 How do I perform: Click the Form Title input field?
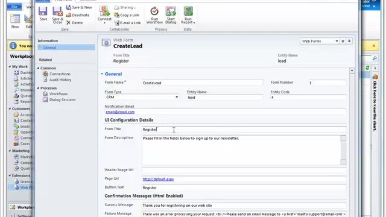(x=244, y=130)
